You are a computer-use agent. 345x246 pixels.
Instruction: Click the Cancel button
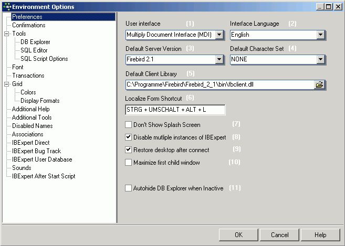pyautogui.click(x=280, y=235)
